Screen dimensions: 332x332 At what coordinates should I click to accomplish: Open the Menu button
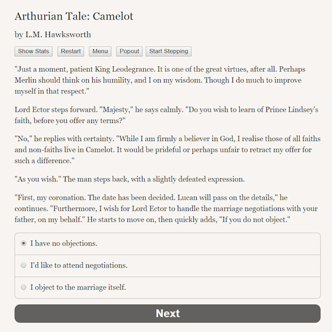point(100,51)
